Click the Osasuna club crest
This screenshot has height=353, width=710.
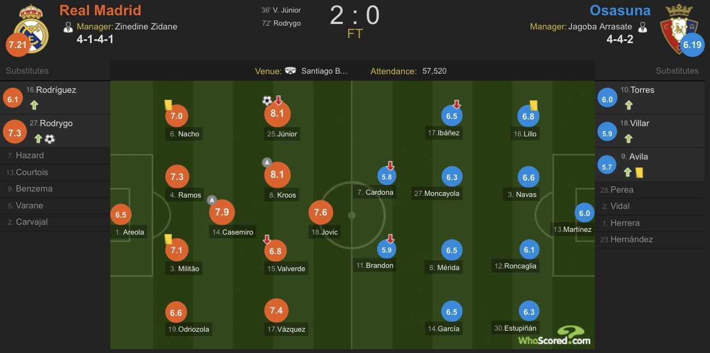[678, 29]
